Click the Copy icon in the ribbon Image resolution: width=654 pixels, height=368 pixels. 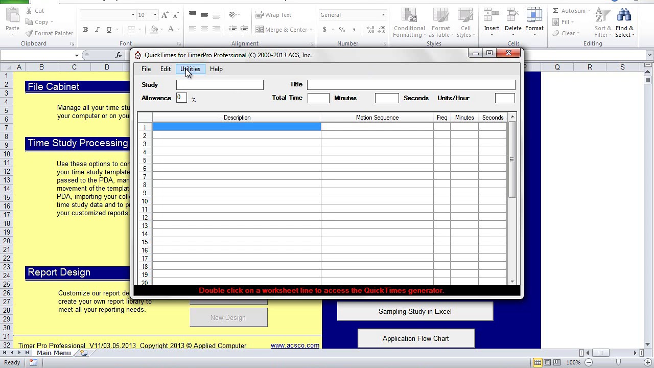point(29,22)
